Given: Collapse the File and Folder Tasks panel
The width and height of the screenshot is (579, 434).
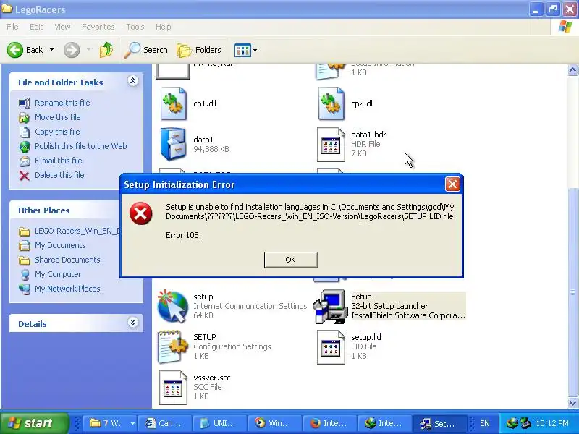Looking at the screenshot, I should 133,81.
